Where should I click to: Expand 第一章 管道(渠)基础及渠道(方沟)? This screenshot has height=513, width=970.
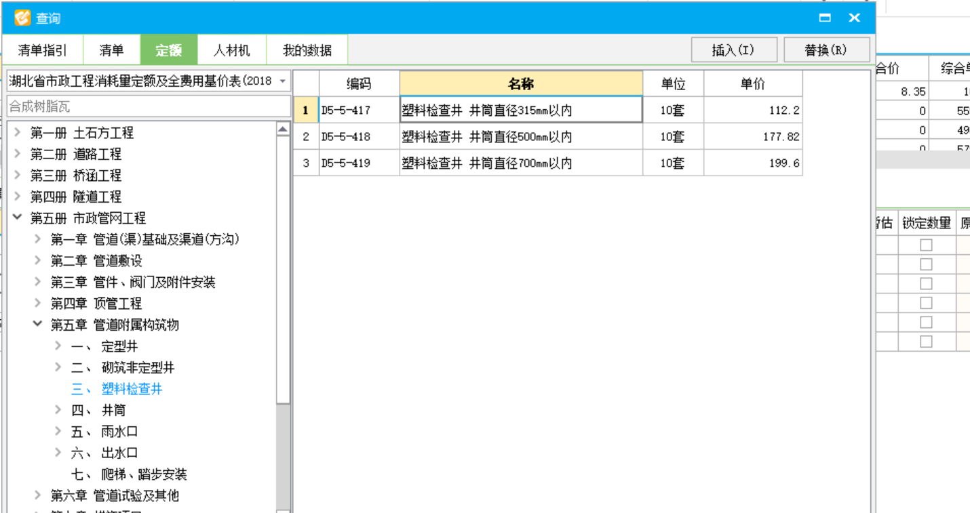tap(38, 239)
